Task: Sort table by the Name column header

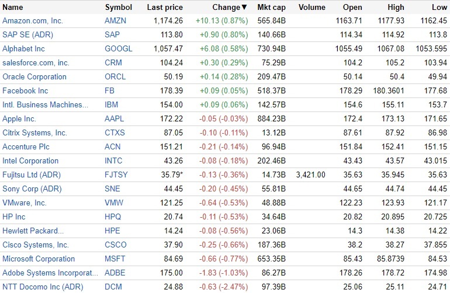Action: pyautogui.click(x=13, y=8)
